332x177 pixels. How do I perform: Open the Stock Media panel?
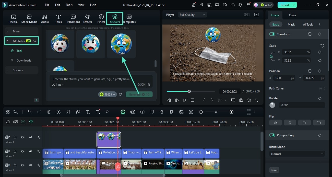[29, 19]
